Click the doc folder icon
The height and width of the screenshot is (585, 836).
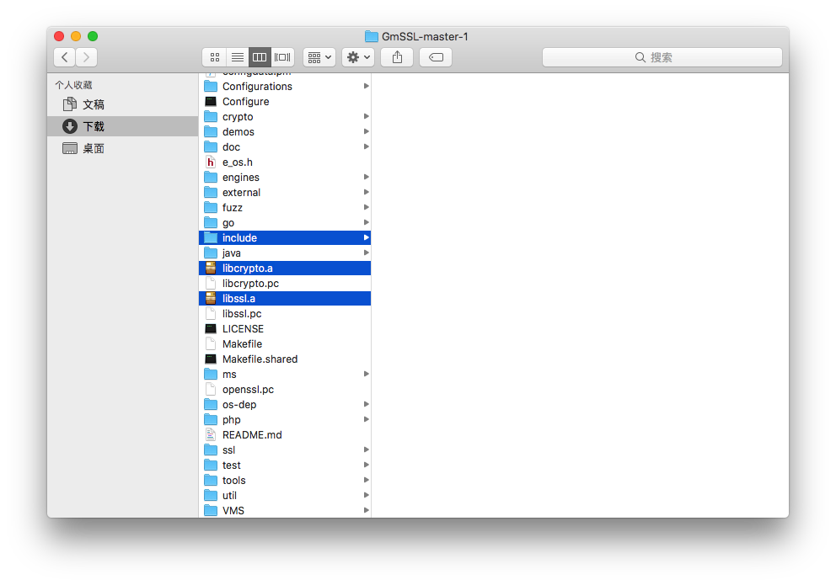click(x=212, y=147)
